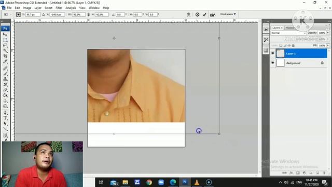332x187 pixels.
Task: Click the Photoshop Ps logo atop toolbox
Action: (5, 29)
